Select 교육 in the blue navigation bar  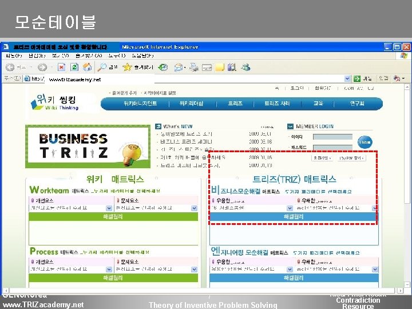point(318,104)
